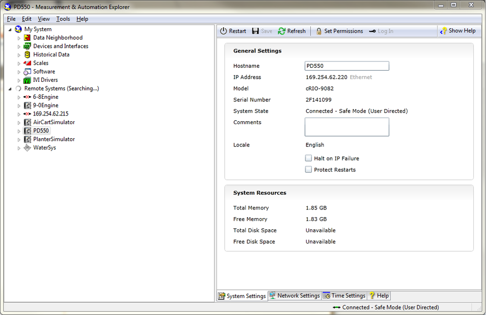Expand the 6-8Engine node

pyautogui.click(x=18, y=97)
